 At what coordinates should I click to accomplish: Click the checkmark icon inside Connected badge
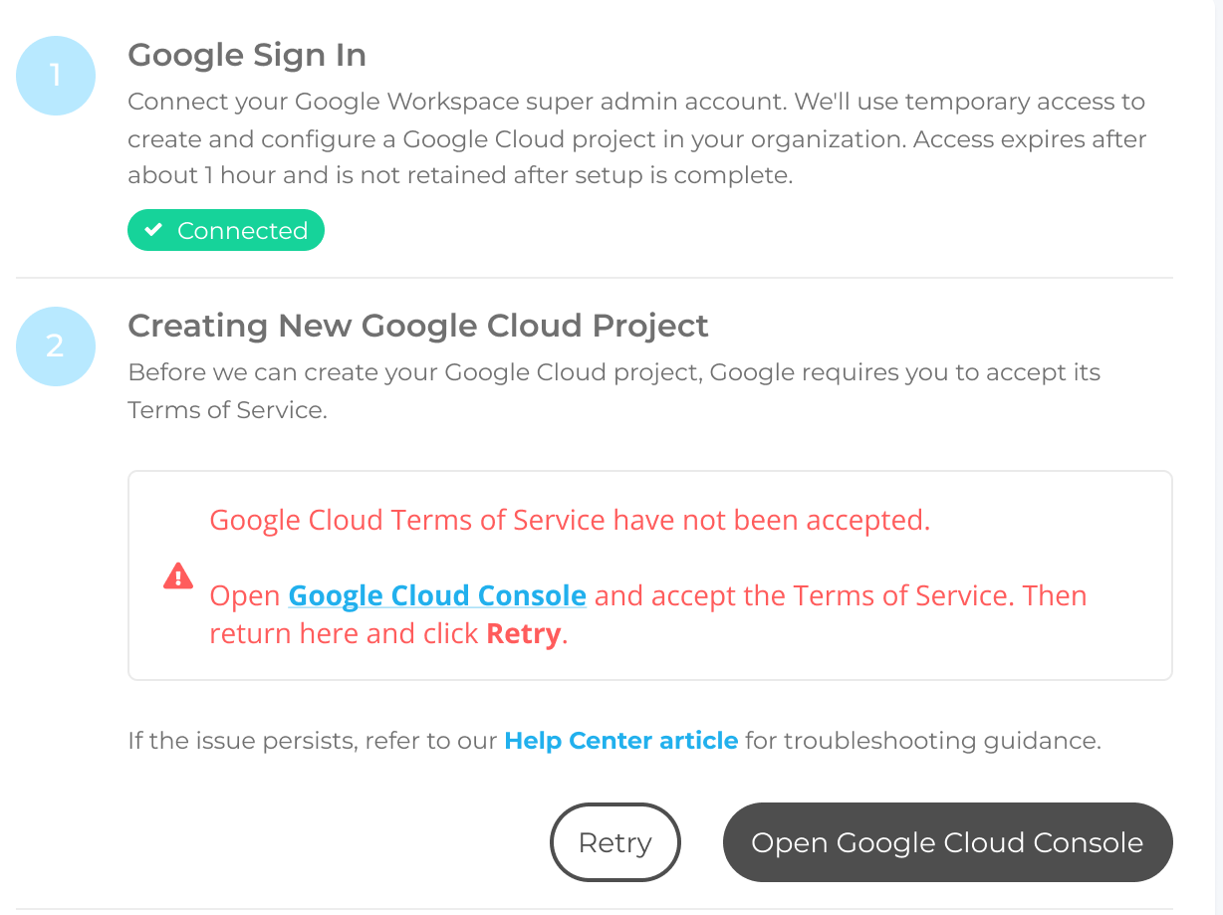[x=153, y=230]
